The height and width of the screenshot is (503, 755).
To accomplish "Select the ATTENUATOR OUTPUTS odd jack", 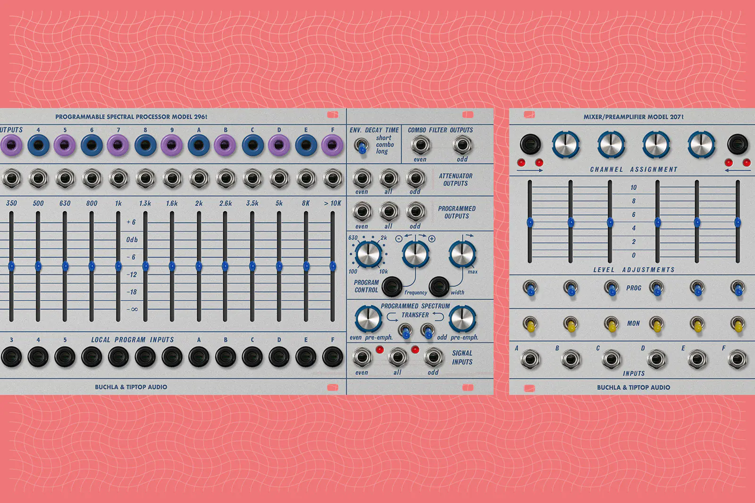I will (x=415, y=178).
